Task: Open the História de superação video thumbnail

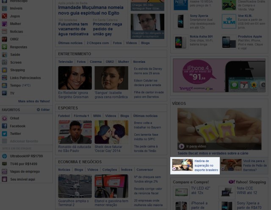Action: (182, 165)
